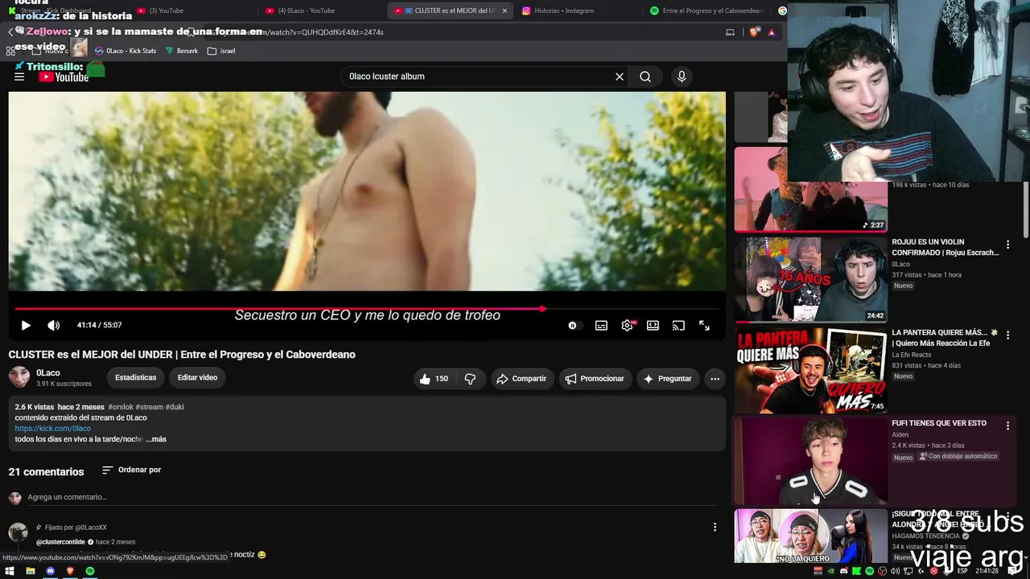Click the Brave Shields lion icon

coord(754,32)
